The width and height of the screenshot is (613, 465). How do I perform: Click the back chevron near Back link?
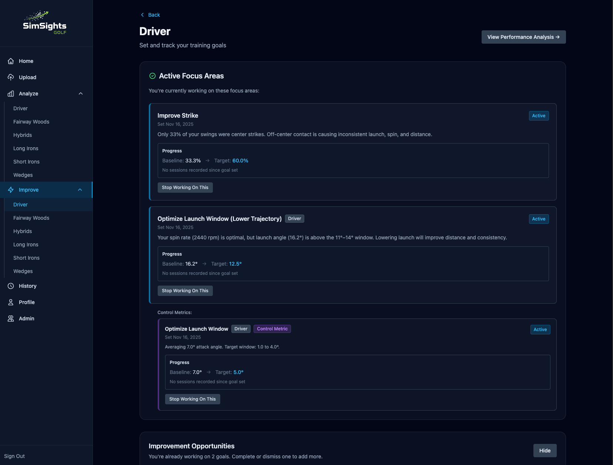pyautogui.click(x=142, y=14)
